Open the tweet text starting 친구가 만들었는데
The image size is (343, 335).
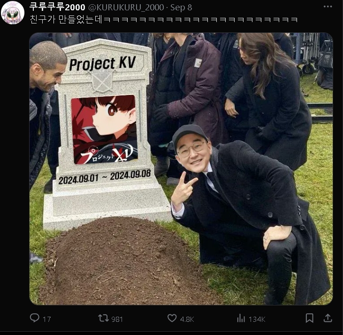164,19
